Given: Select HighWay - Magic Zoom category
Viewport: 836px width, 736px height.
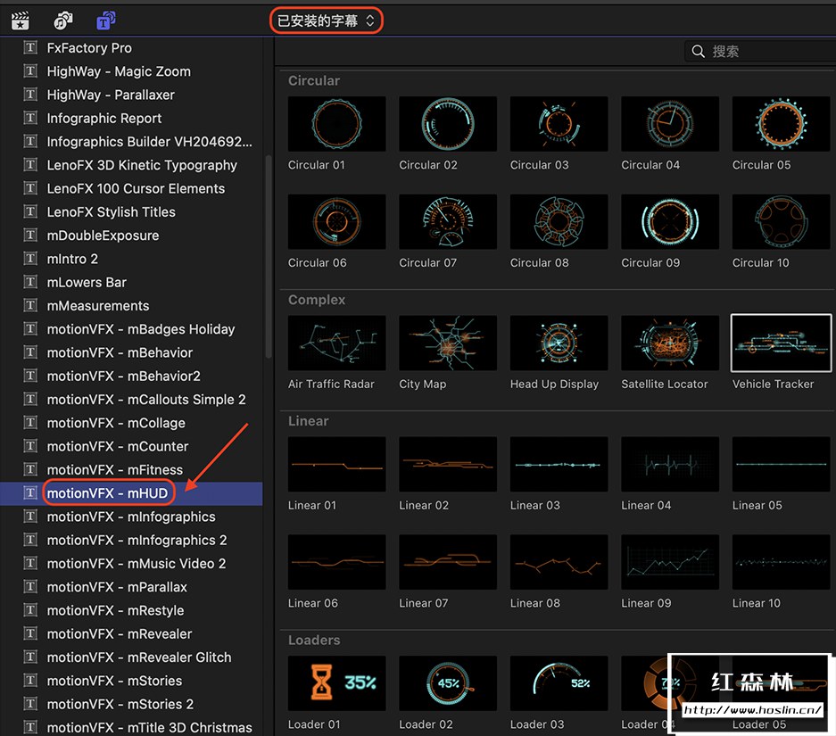Looking at the screenshot, I should click(131, 71).
